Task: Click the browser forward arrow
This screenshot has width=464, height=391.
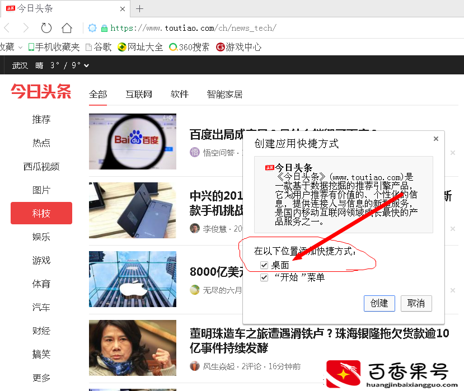Action: click(26, 28)
